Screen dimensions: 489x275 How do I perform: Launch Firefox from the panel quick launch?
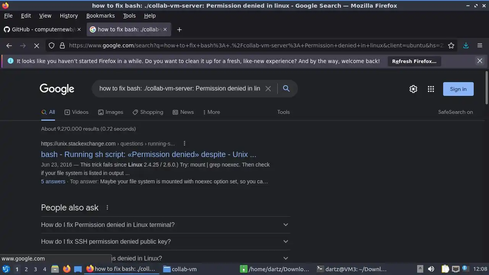(66, 269)
